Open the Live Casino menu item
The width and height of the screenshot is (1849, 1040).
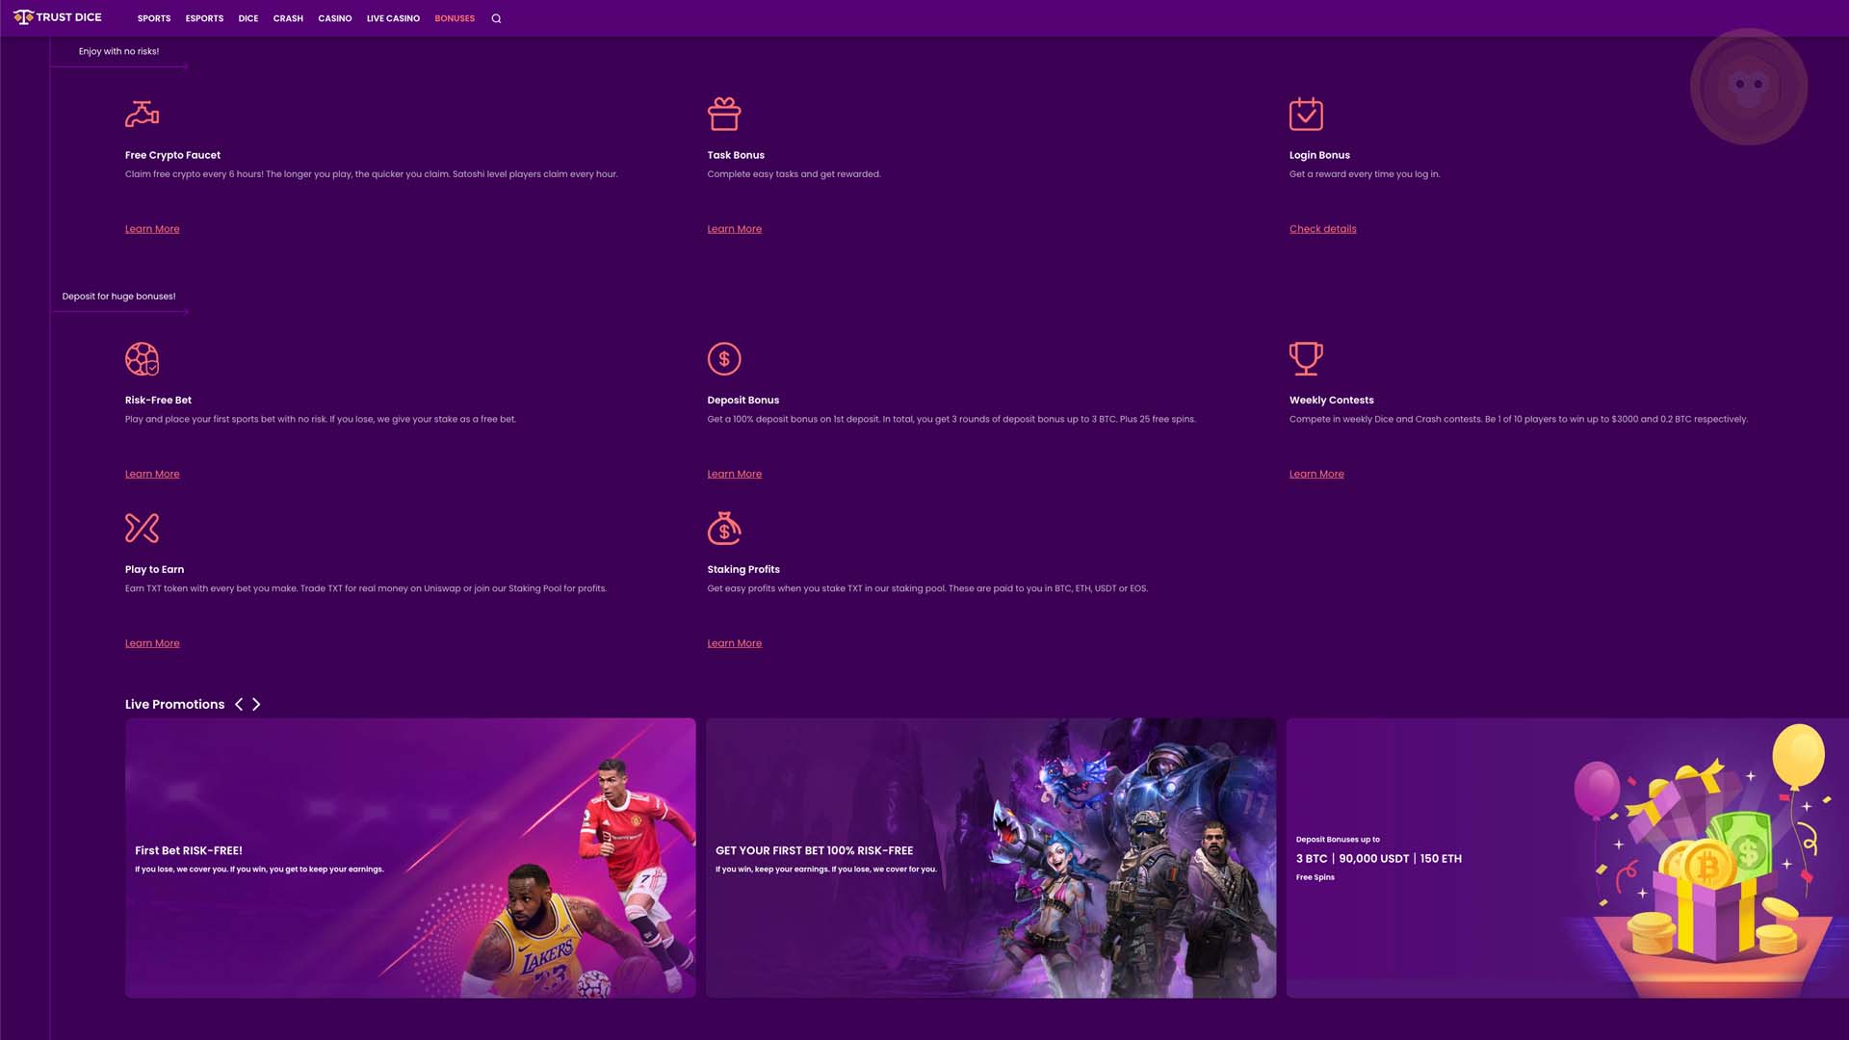[393, 18]
